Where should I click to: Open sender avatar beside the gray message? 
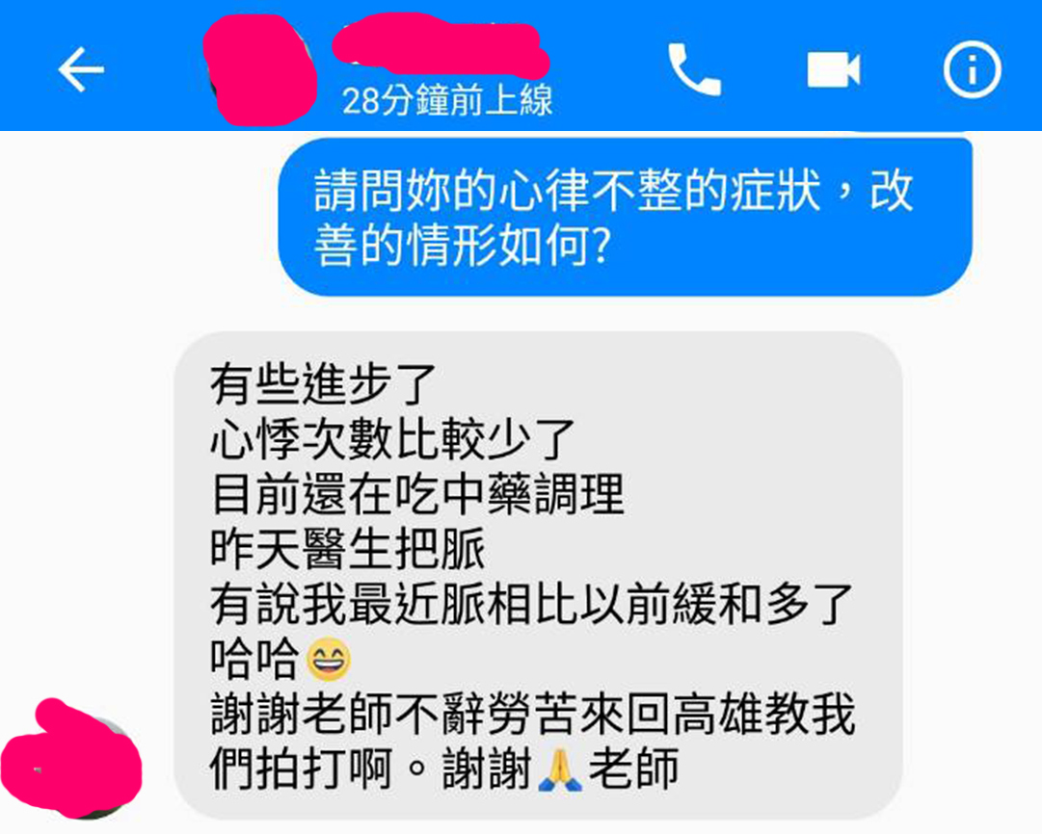(71, 759)
